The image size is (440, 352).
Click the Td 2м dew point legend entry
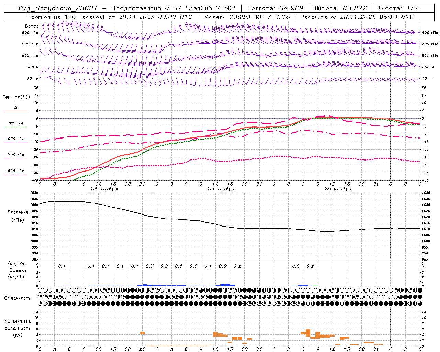[16, 123]
